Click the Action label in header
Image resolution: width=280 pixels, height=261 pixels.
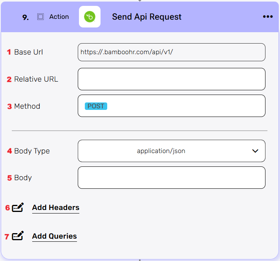[x=59, y=17]
